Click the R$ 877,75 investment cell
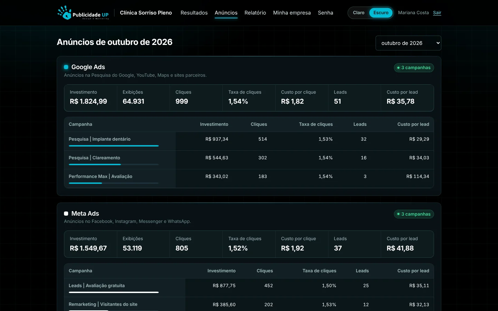The height and width of the screenshot is (311, 498). 224,286
